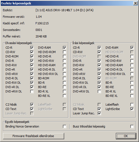The height and width of the screenshot is (142, 139).
Task: Check Busz titkosítási képesség checkbox
Action: point(132,126)
